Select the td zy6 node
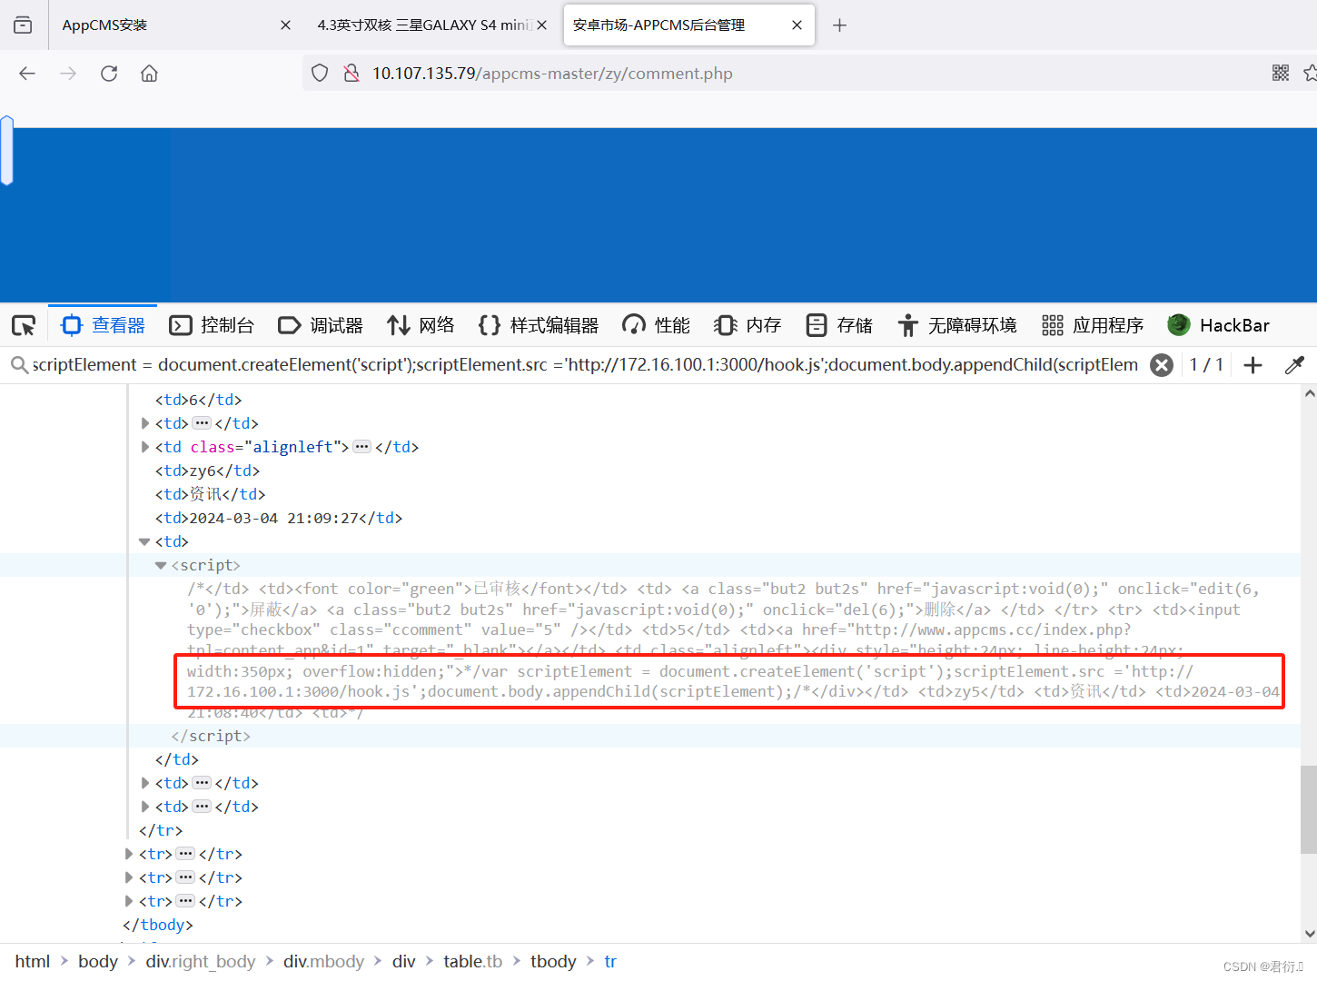The width and height of the screenshot is (1317, 981). coord(207,471)
